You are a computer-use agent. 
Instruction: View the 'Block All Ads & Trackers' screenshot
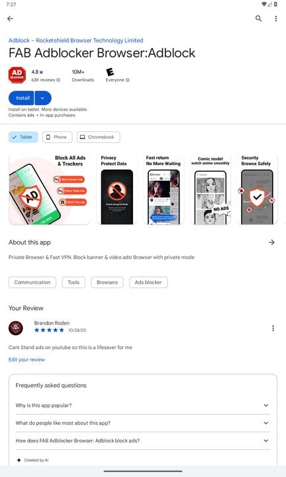(x=50, y=189)
